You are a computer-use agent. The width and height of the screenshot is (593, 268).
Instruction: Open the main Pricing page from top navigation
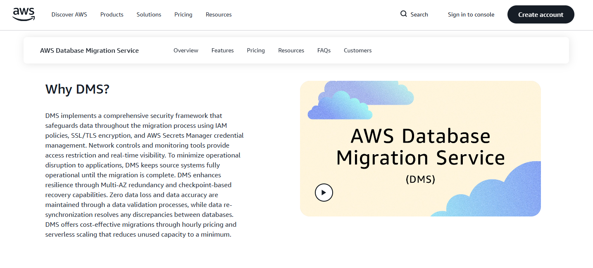coord(183,14)
